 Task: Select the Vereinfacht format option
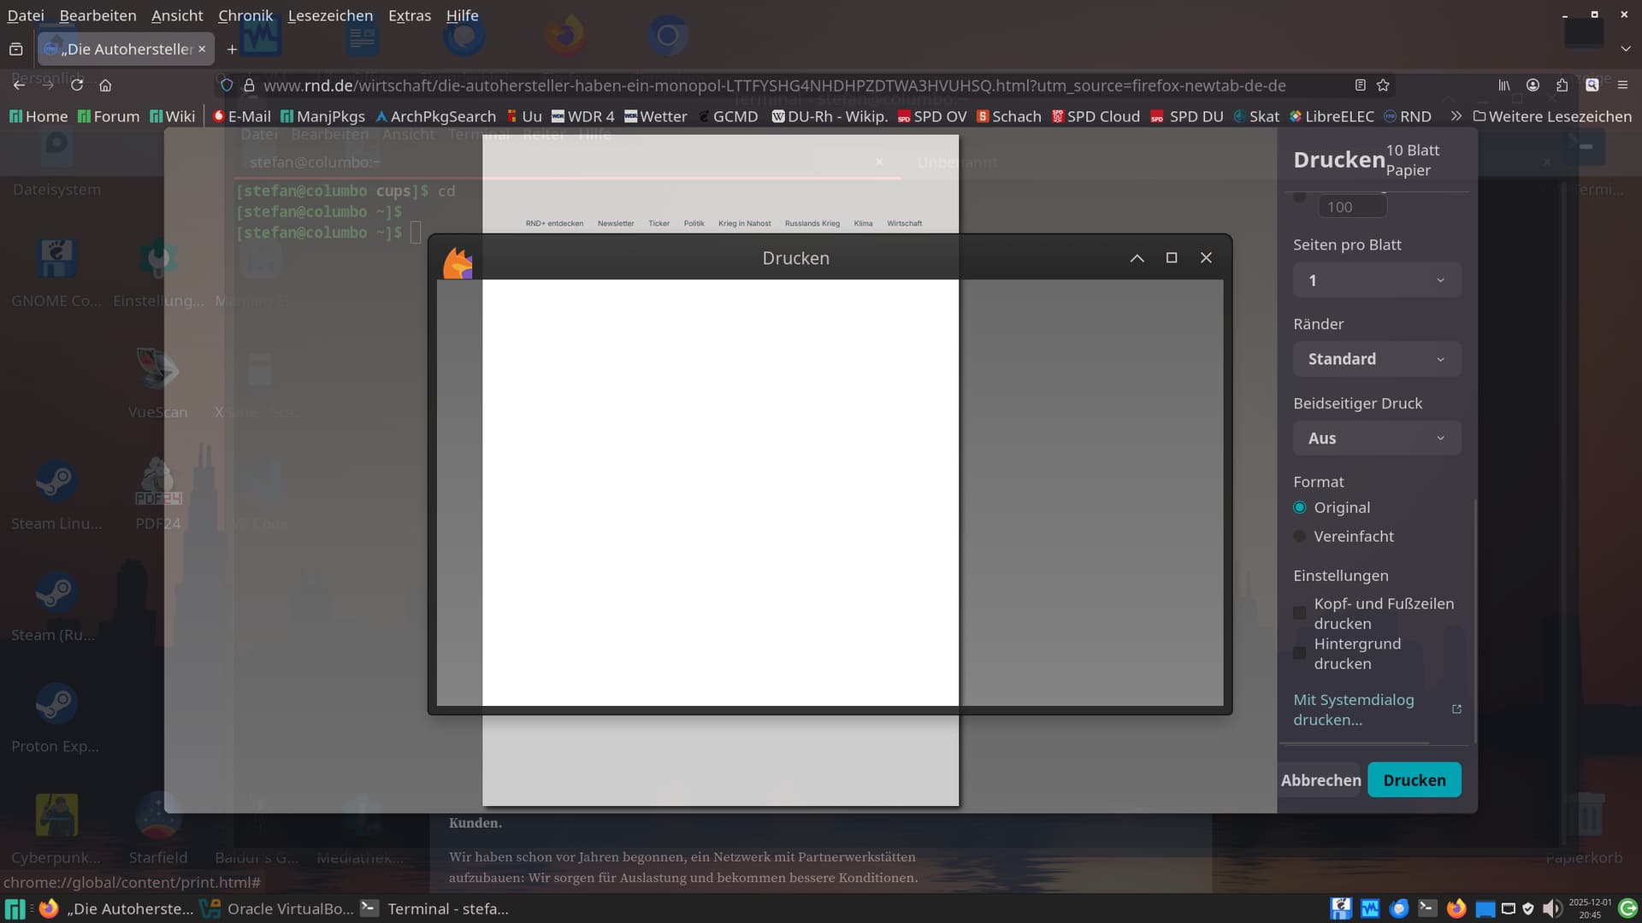(1300, 537)
